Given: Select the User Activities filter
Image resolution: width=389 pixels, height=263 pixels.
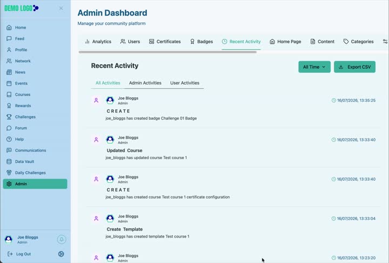Looking at the screenshot, I should (185, 83).
